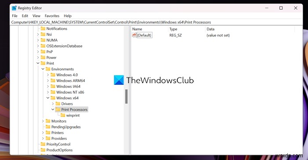
Task: Select the ProductOptions folder icon
Action: click(43, 150)
